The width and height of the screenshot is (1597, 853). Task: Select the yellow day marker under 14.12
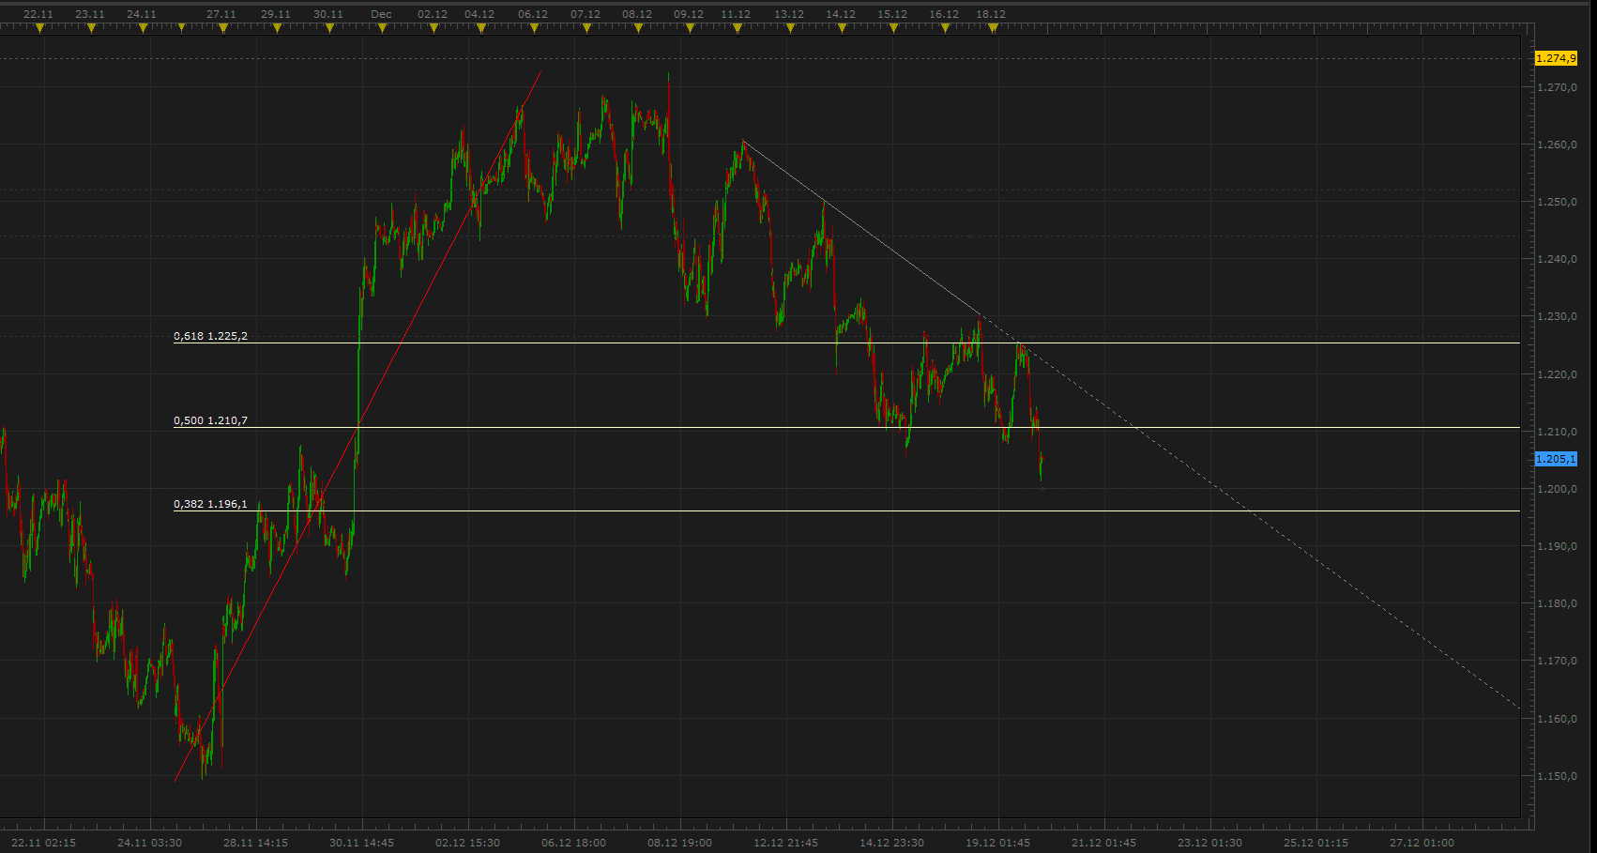click(842, 28)
